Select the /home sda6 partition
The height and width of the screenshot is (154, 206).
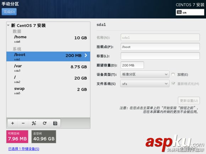tap(48, 39)
